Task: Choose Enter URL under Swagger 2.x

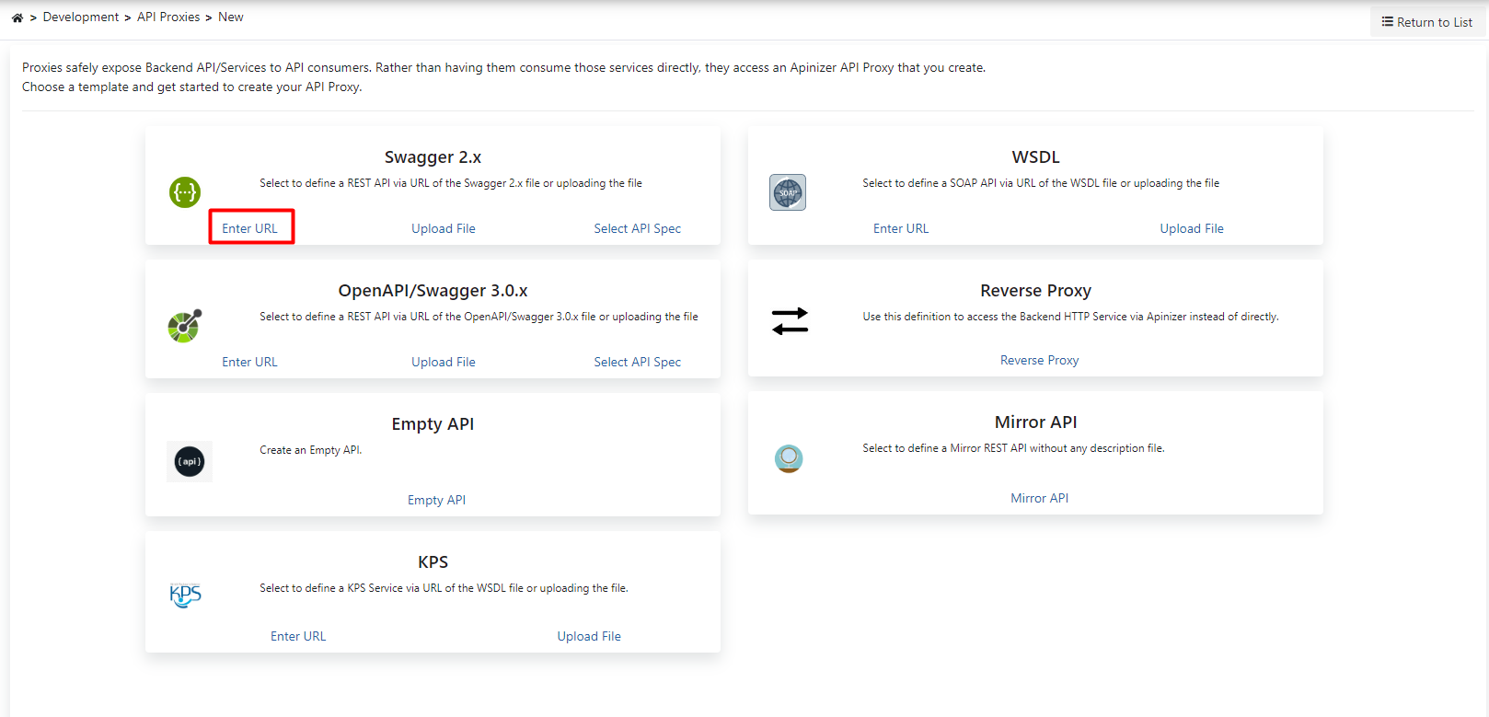Action: (x=249, y=228)
